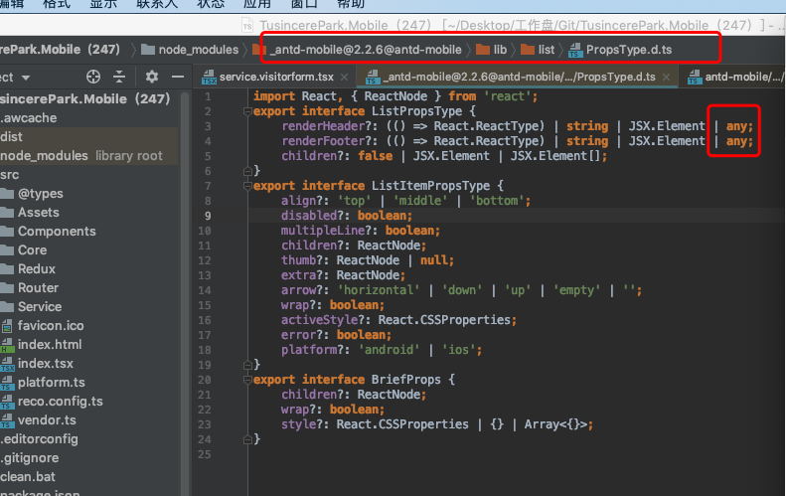Open the Project panel settings gear

(152, 77)
